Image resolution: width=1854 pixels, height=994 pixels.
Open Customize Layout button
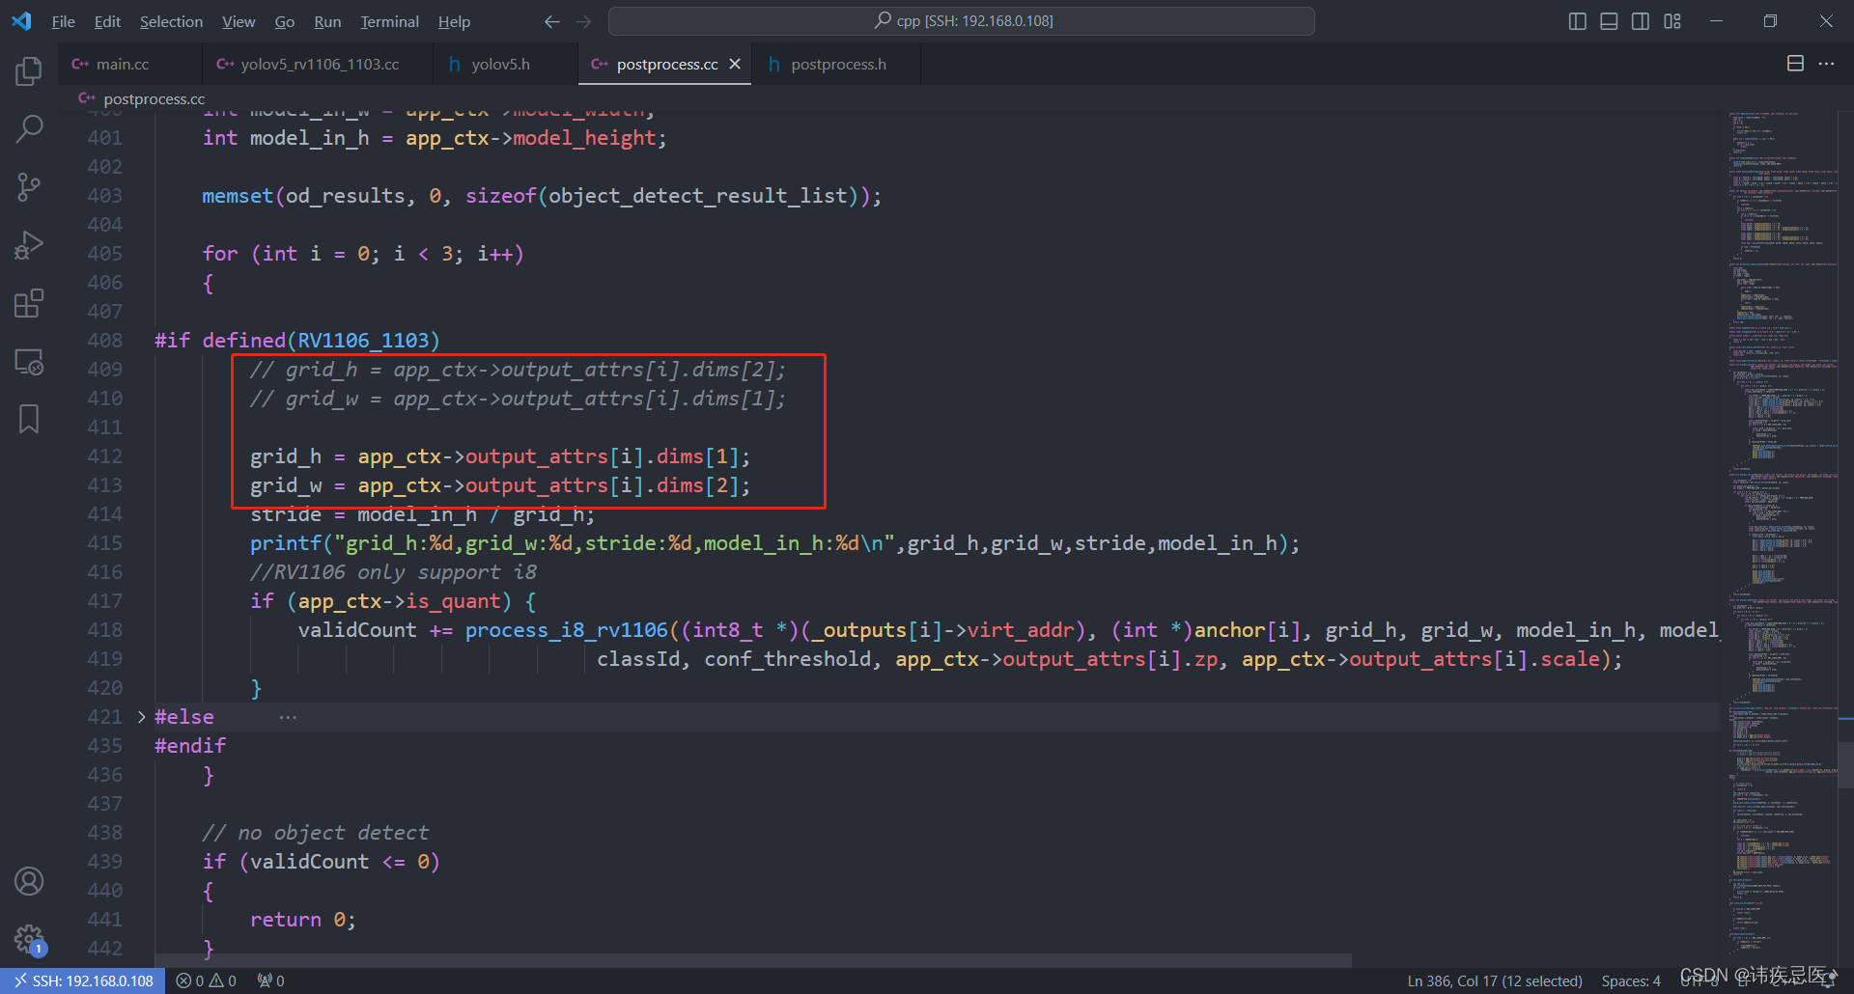[x=1672, y=21]
